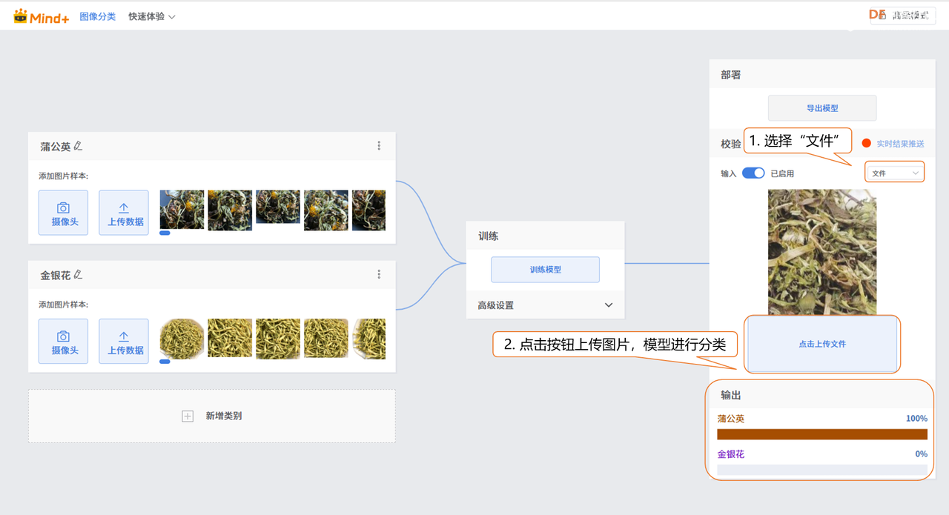Click the 导出模型 button
The height and width of the screenshot is (515, 949).
coord(822,108)
